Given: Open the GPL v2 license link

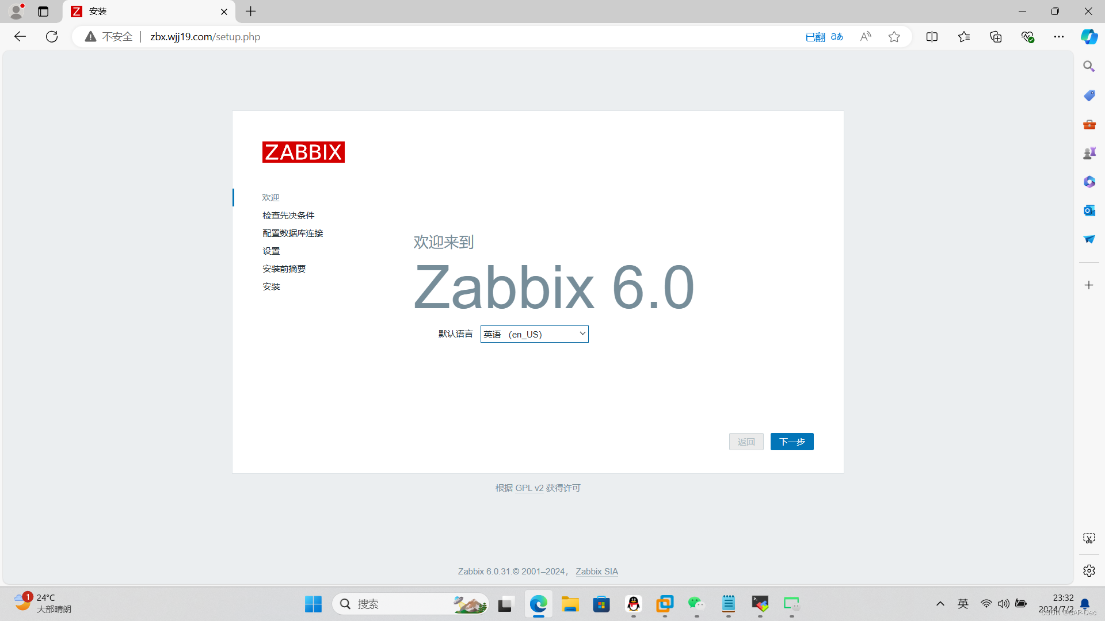Looking at the screenshot, I should click(529, 488).
